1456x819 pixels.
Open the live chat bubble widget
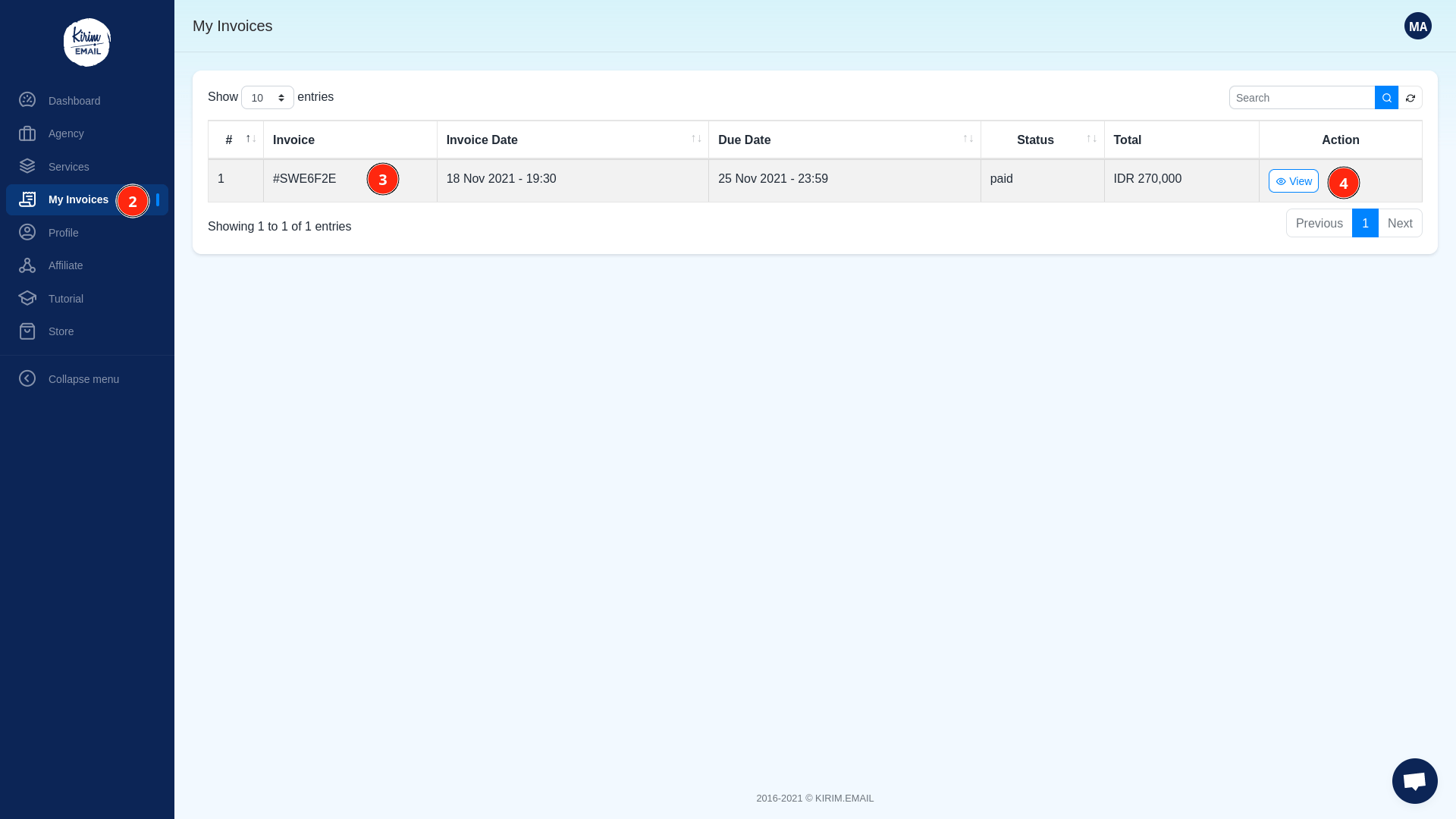click(1414, 780)
